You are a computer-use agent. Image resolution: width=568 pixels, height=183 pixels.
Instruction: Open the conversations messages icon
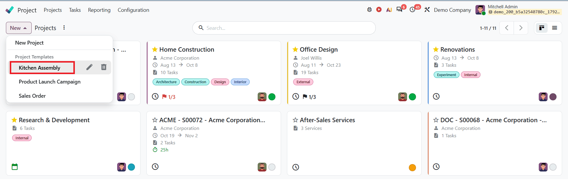pyautogui.click(x=399, y=9)
